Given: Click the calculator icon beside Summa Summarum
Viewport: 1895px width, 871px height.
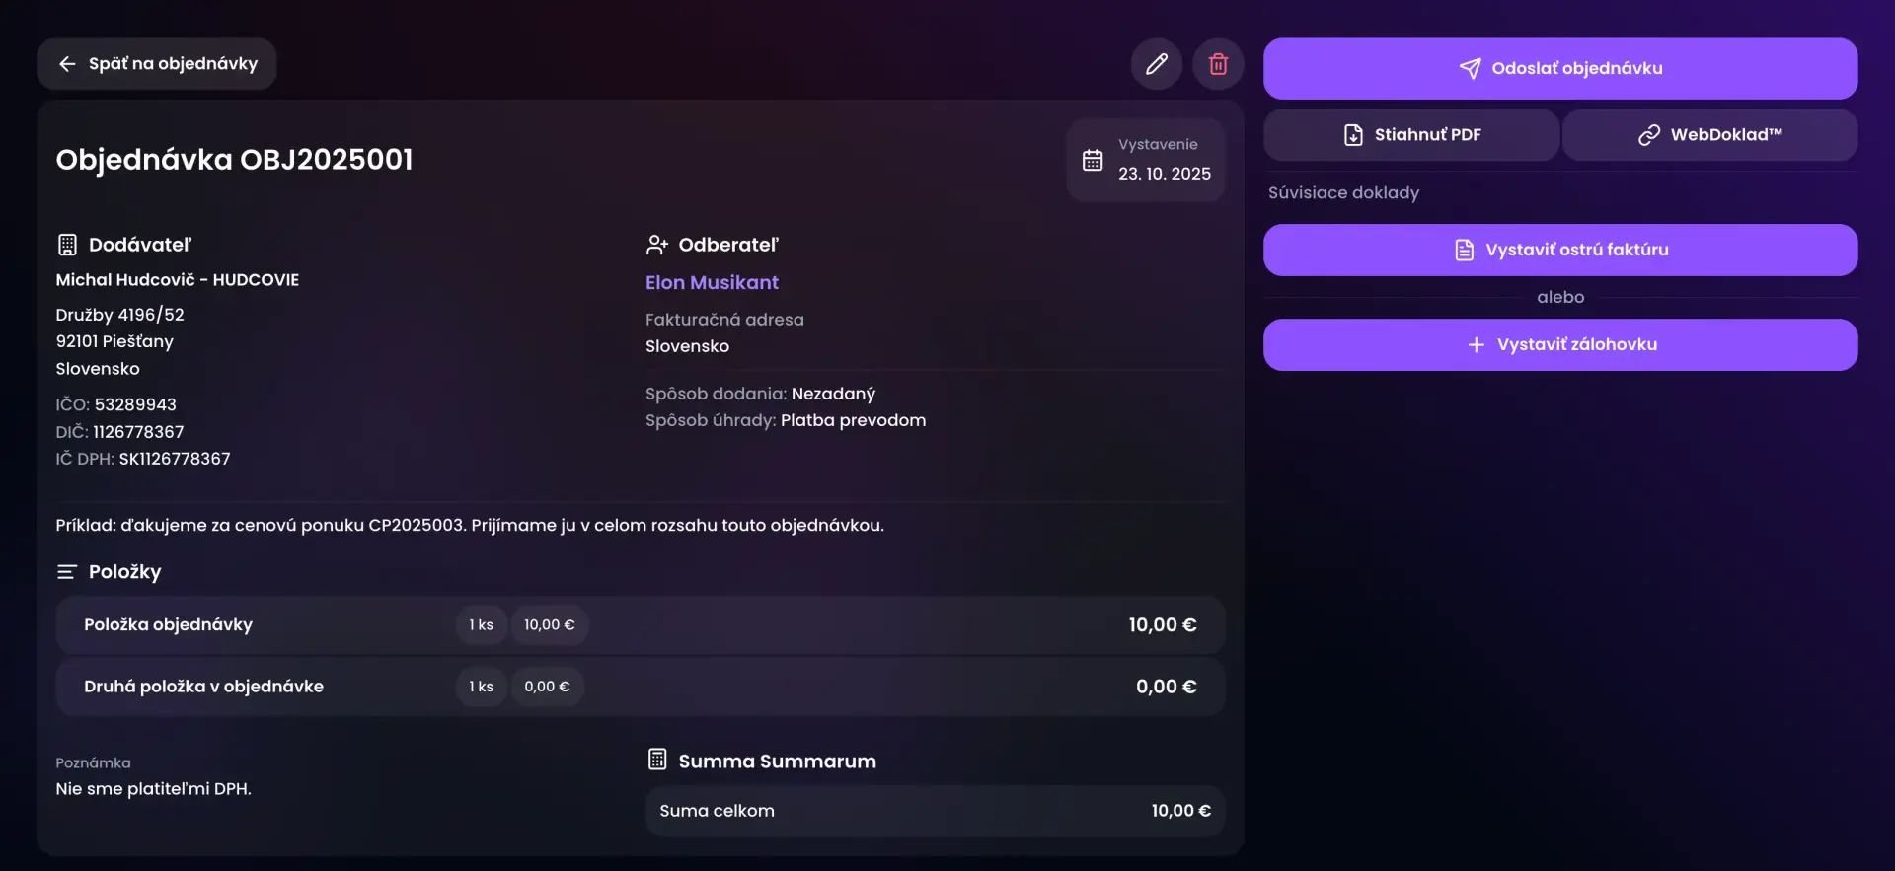Looking at the screenshot, I should 657,760.
